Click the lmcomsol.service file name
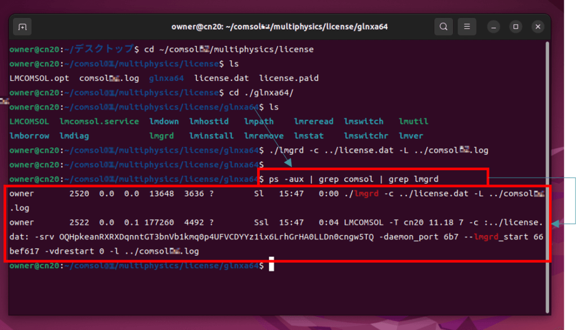The width and height of the screenshot is (576, 330). point(99,121)
